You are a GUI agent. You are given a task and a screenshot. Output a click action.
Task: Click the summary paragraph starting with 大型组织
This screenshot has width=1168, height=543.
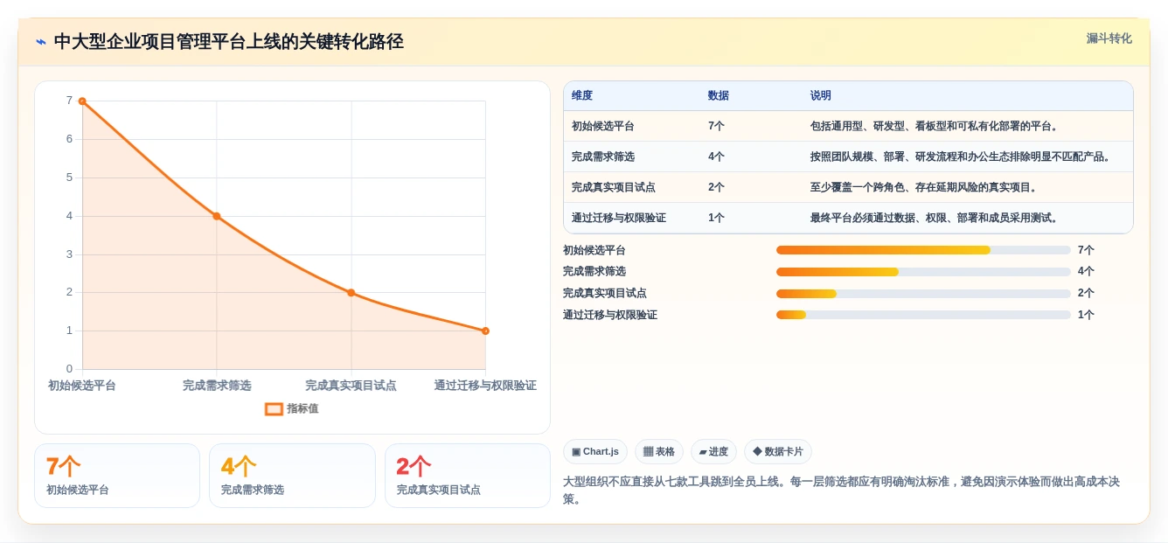tap(841, 491)
